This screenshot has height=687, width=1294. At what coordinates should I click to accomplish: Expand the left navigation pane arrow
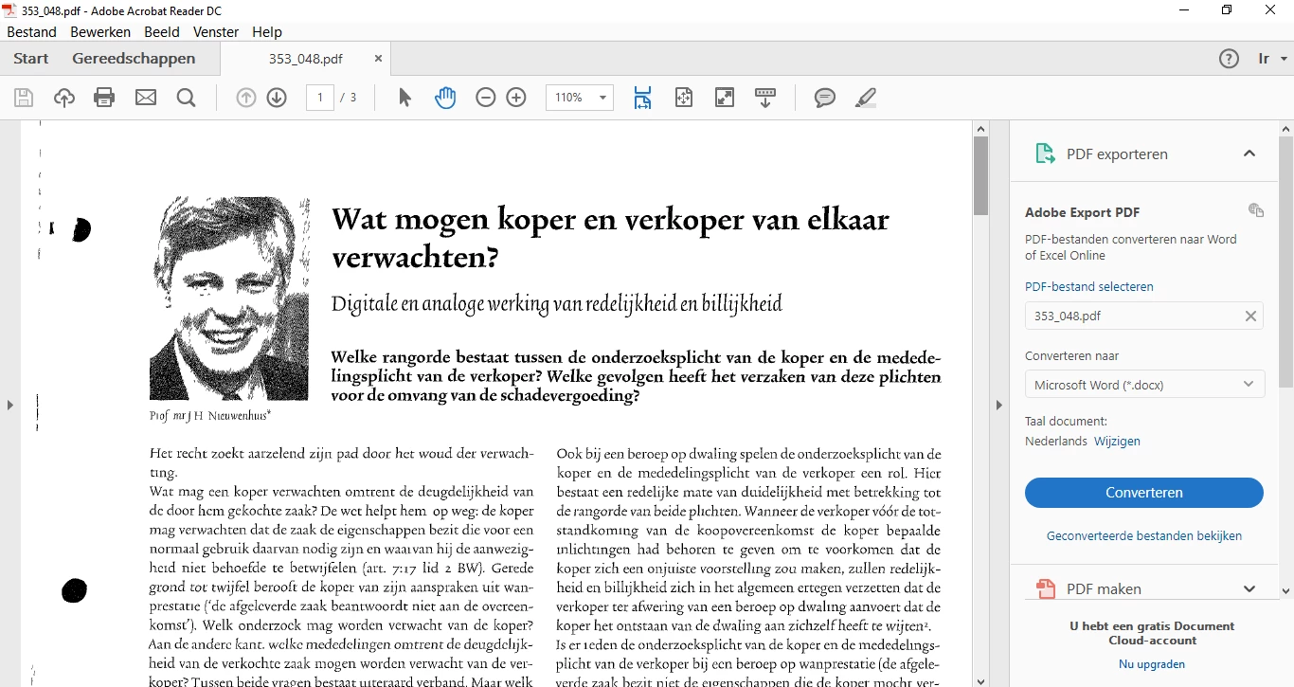click(x=10, y=405)
